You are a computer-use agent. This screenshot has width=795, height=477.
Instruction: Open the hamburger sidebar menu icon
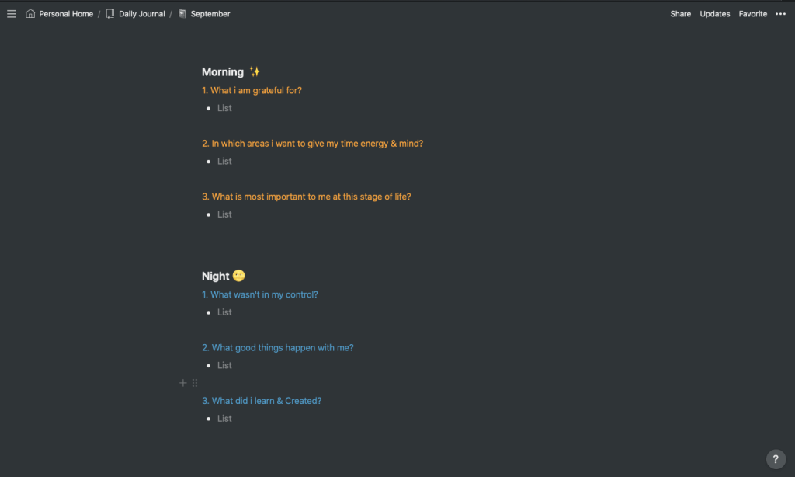click(x=12, y=14)
